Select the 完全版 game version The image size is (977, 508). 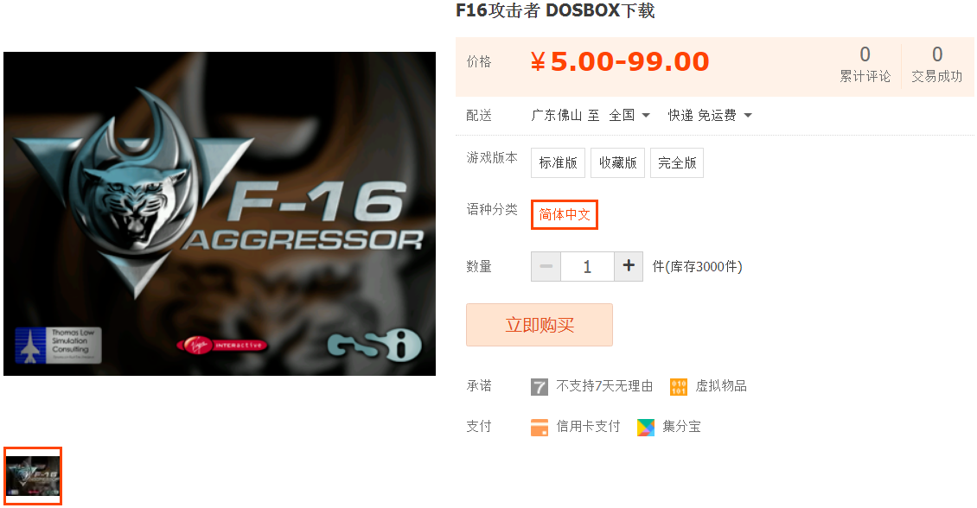coord(677,163)
